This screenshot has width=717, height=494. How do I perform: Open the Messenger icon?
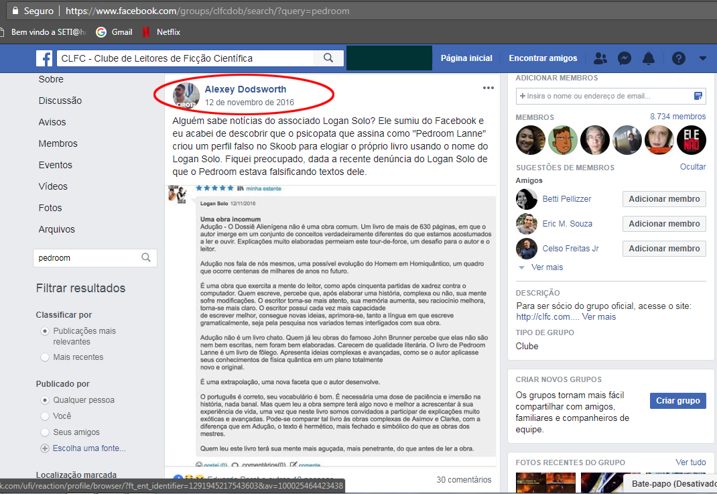624,58
